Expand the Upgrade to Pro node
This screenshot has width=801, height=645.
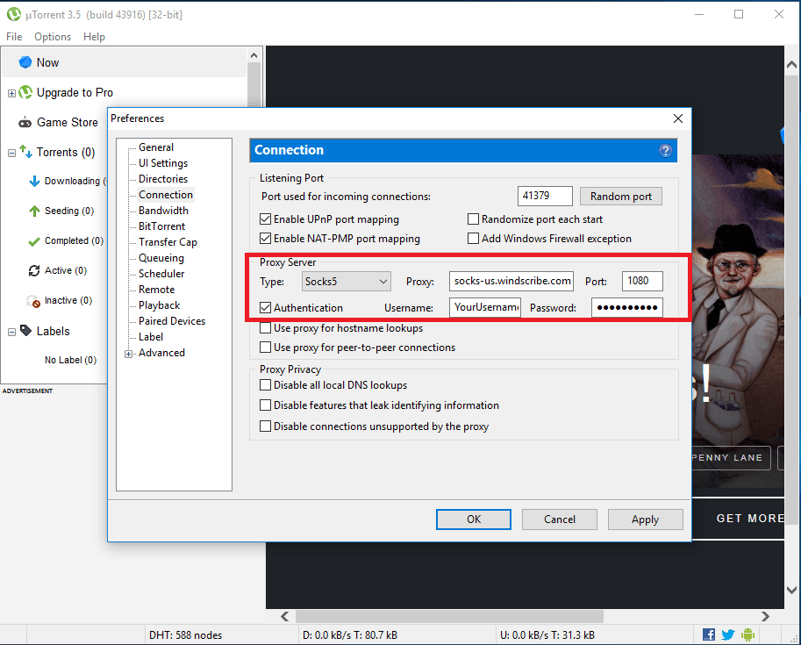tap(11, 94)
